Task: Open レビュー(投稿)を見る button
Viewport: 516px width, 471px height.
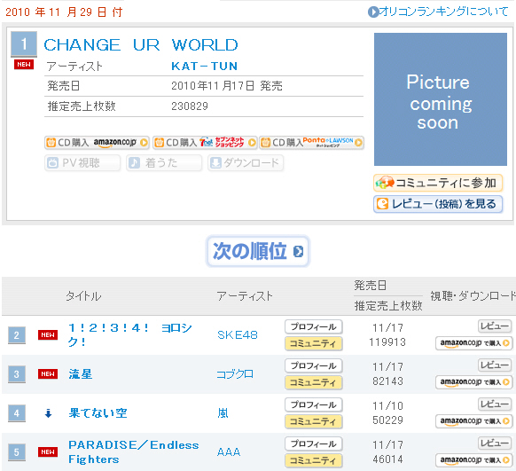Action: [438, 204]
